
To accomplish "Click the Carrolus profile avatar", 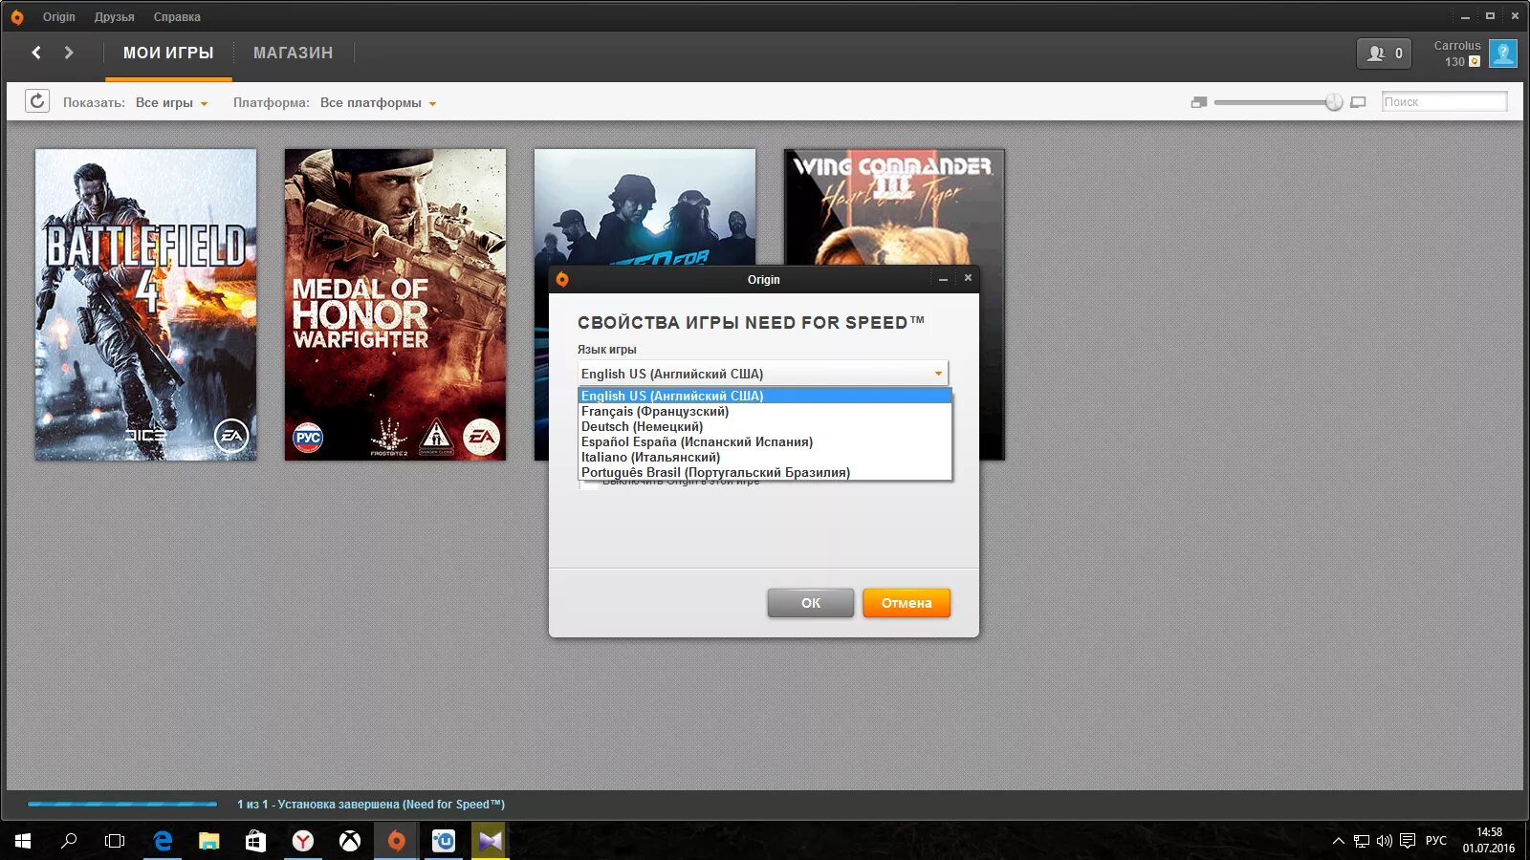I will pos(1503,54).
